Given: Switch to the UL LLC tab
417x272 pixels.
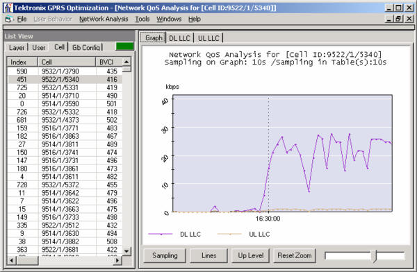Looking at the screenshot, I should [x=208, y=38].
